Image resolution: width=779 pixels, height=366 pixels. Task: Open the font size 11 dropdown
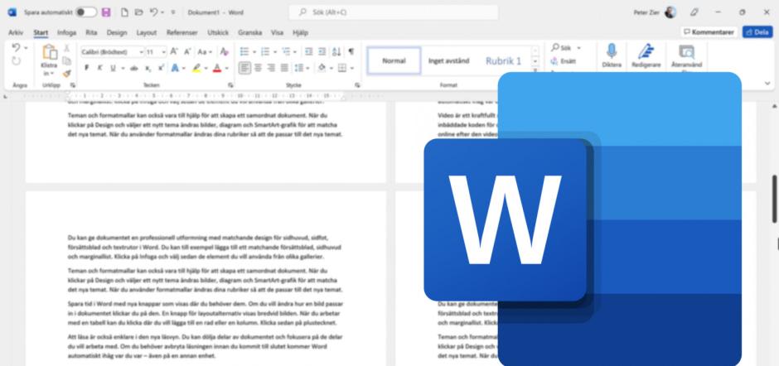pos(163,52)
